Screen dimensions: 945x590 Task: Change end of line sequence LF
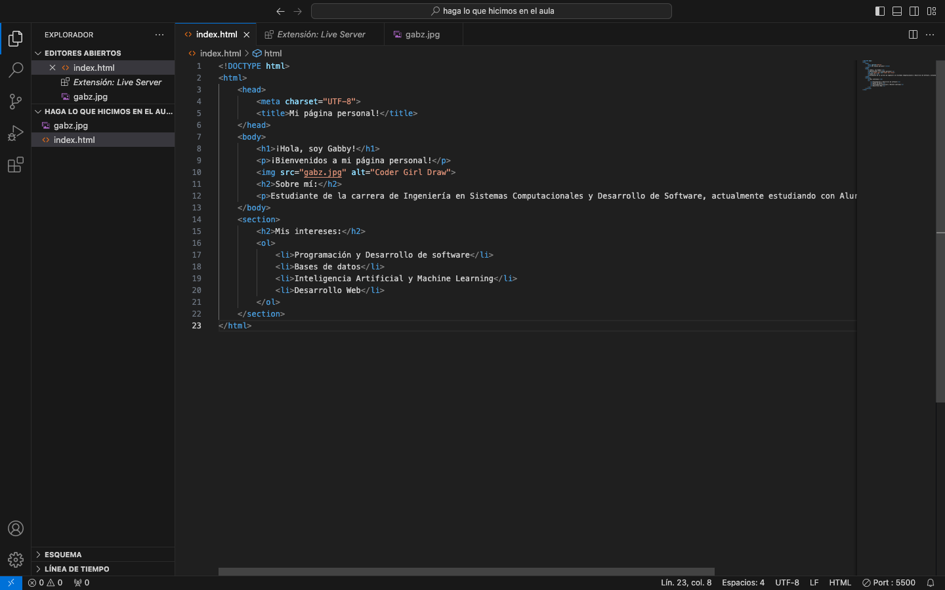(x=814, y=583)
